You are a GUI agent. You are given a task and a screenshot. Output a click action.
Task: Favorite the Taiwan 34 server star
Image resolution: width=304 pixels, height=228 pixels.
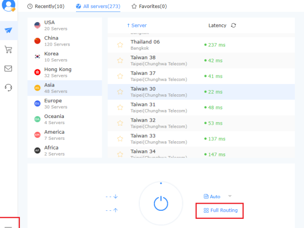point(120,155)
